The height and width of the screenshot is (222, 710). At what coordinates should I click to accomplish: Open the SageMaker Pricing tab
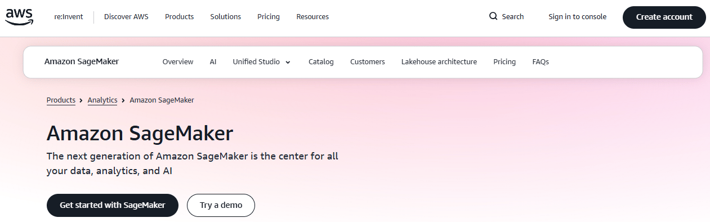pyautogui.click(x=504, y=62)
